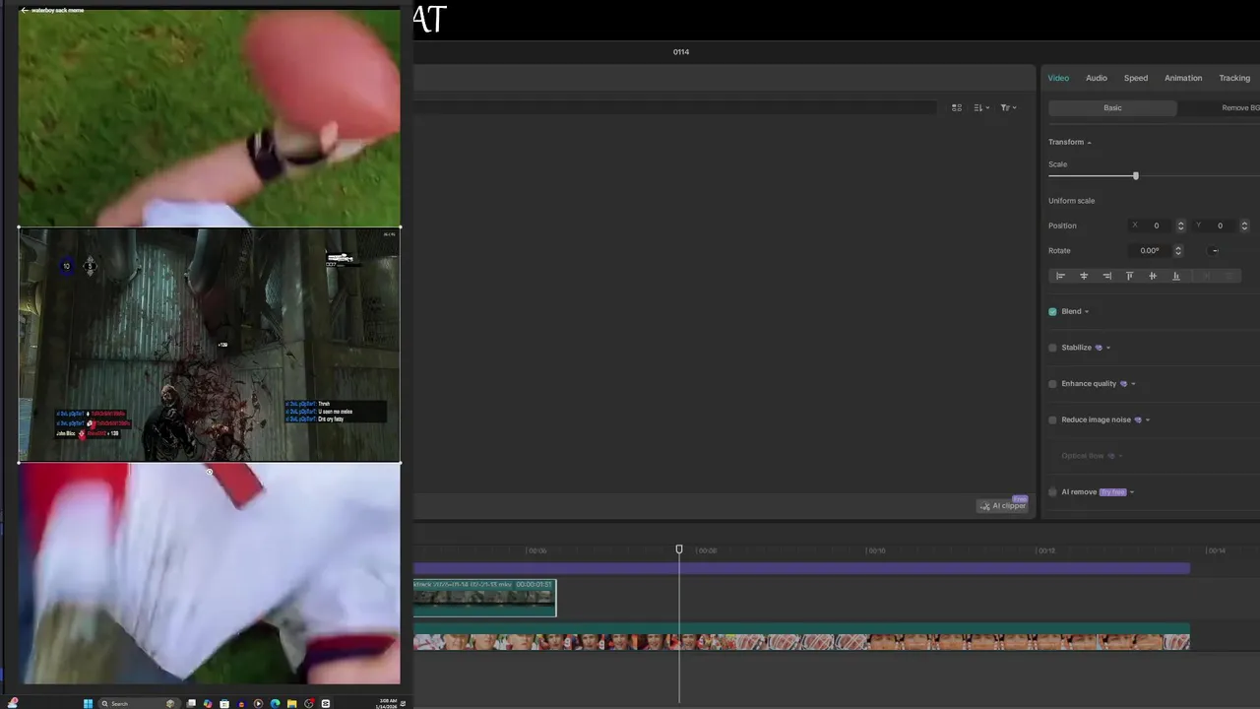The height and width of the screenshot is (709, 1260).
Task: Align the clip to the right edge
Action: 1106,276
